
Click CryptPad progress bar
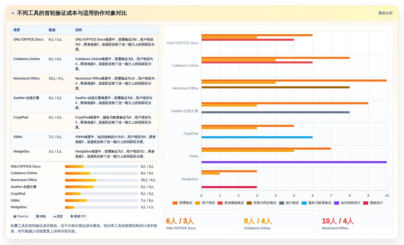tap(102, 194)
